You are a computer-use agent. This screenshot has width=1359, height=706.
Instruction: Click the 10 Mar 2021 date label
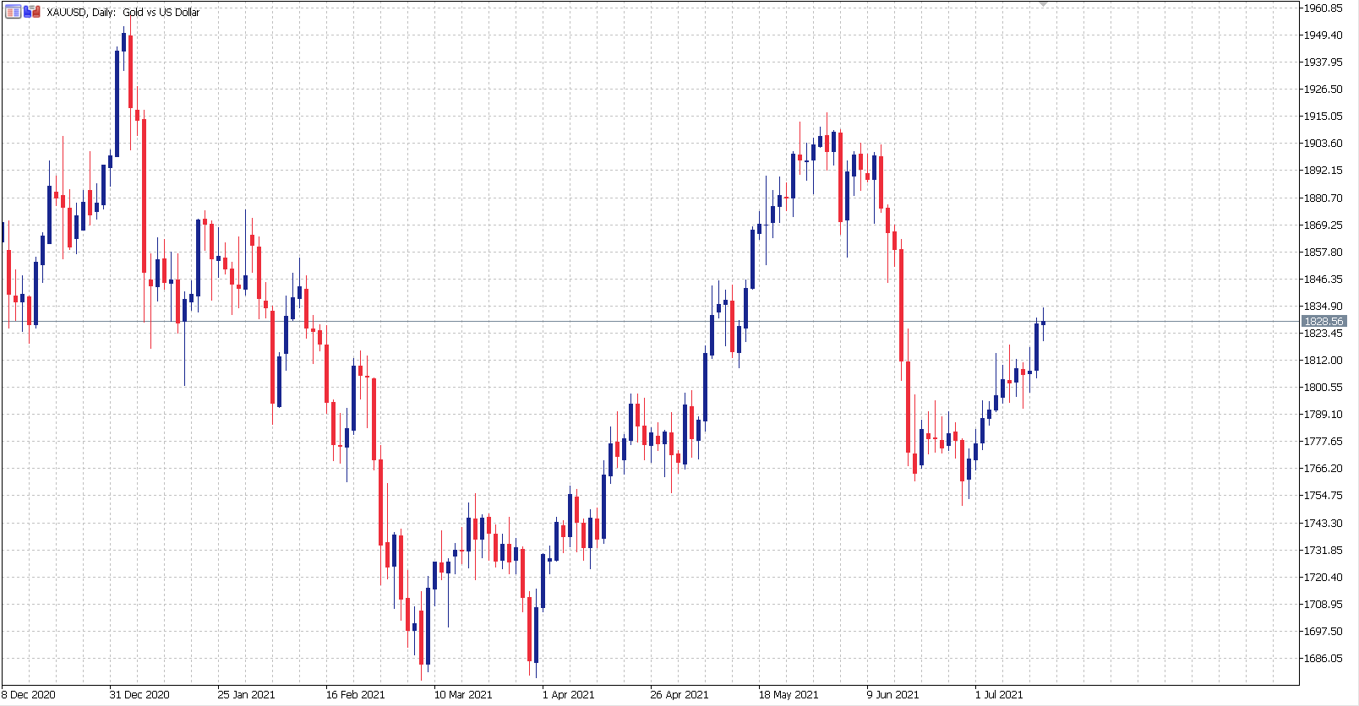[463, 695]
